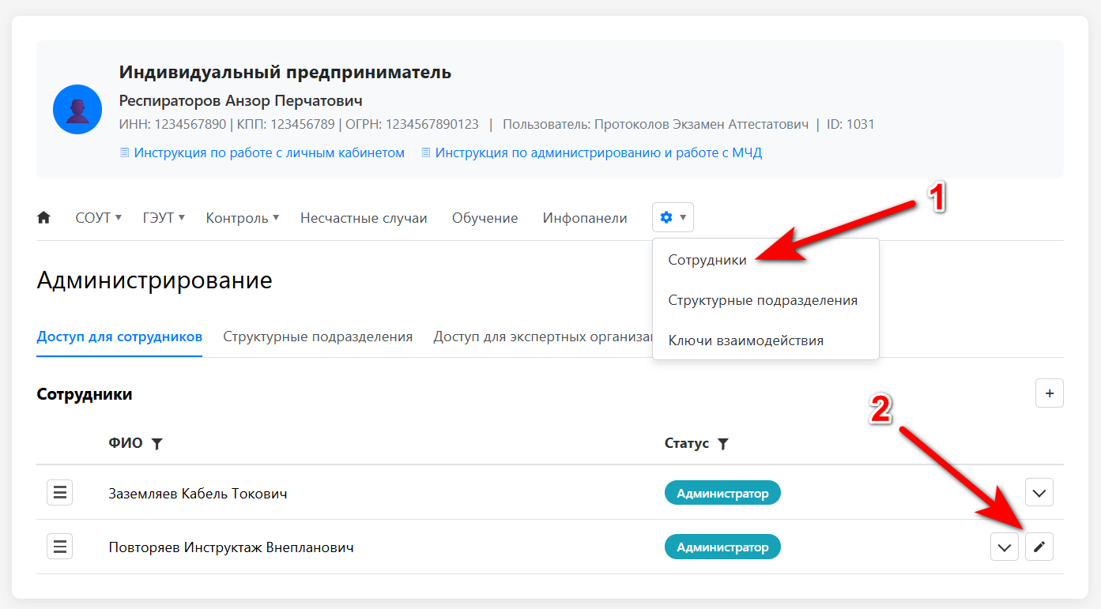Image resolution: width=1101 pixels, height=609 pixels.
Task: Open row menu for Повторяев Инструктаж Внепланович
Action: point(60,547)
